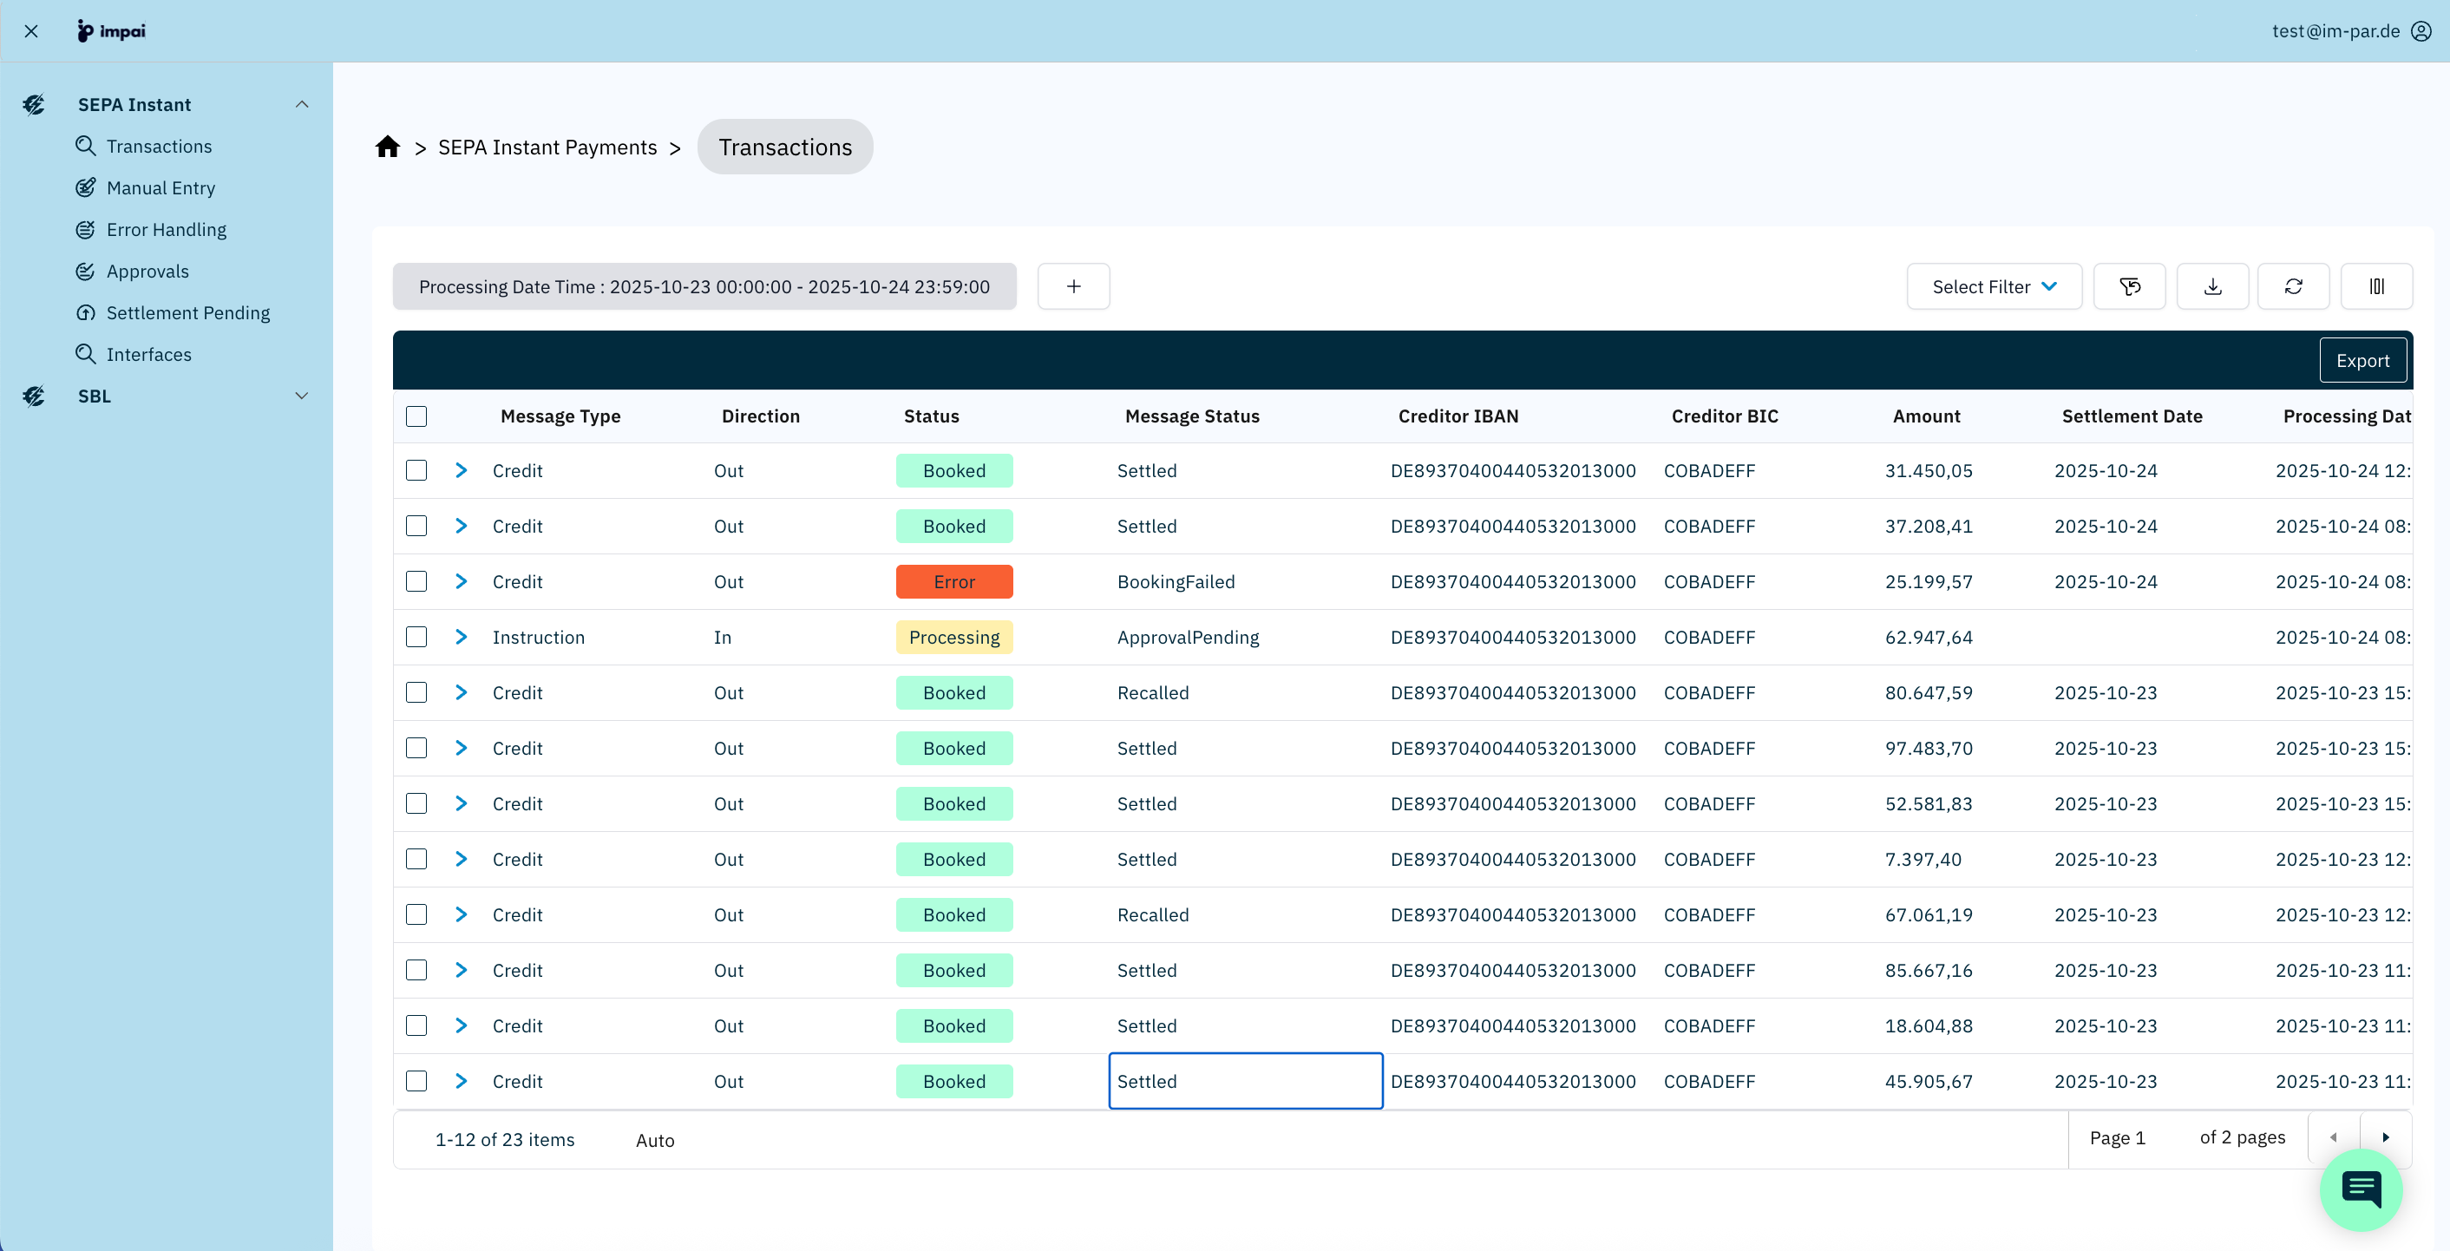
Task: Open the Manual Entry pencil icon
Action: click(86, 187)
